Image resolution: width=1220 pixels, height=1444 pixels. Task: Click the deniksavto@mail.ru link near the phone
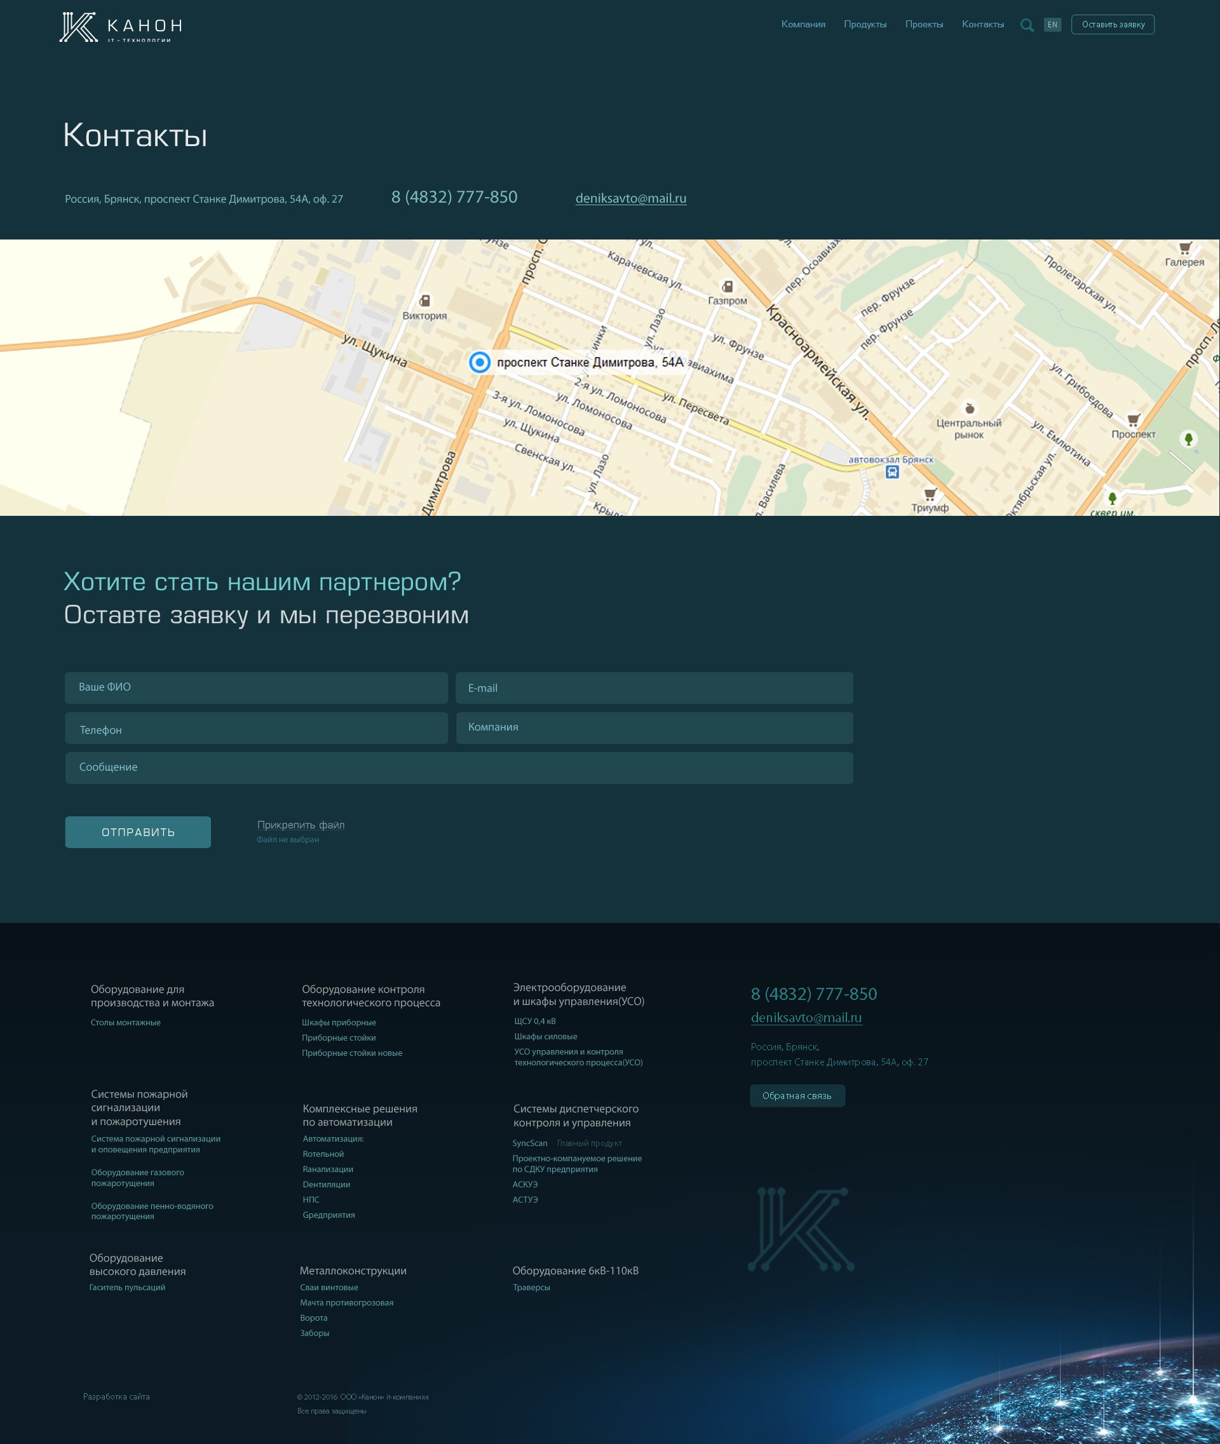pyautogui.click(x=631, y=198)
